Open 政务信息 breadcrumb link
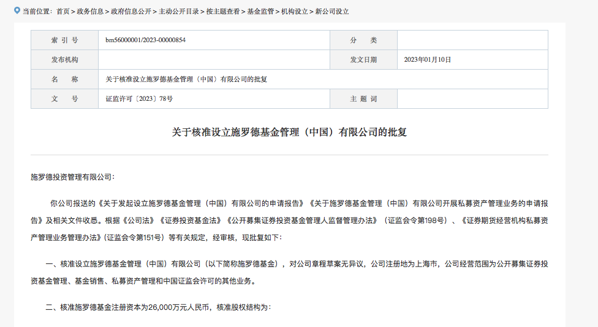This screenshot has height=327, width=598. [x=89, y=12]
